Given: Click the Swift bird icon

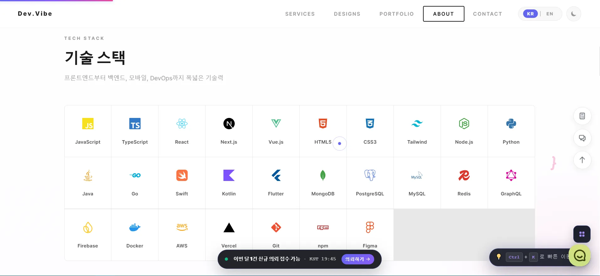Looking at the screenshot, I should pos(182,175).
